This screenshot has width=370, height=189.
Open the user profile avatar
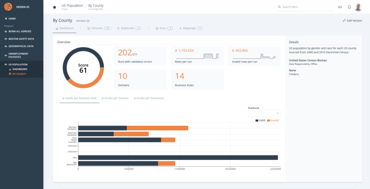pos(358,7)
